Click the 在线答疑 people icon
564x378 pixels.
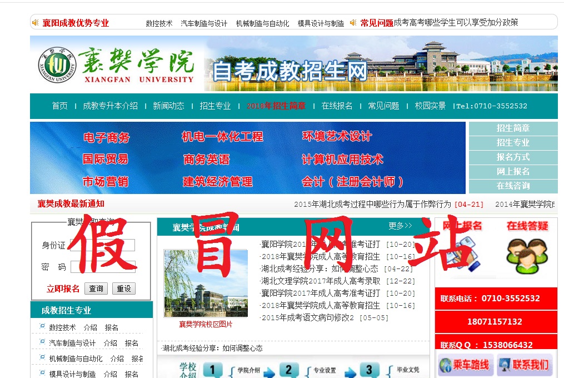527,256
